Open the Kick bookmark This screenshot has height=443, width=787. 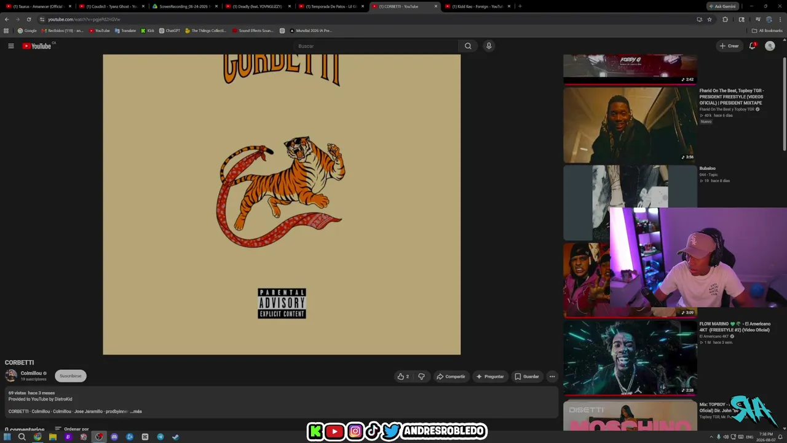(x=148, y=31)
